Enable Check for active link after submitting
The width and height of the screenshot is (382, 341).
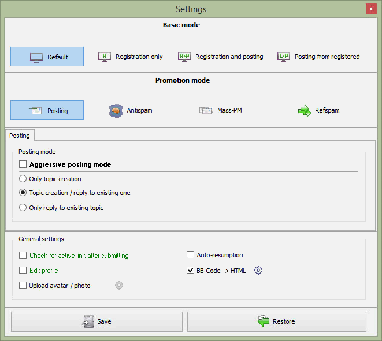[23, 256]
